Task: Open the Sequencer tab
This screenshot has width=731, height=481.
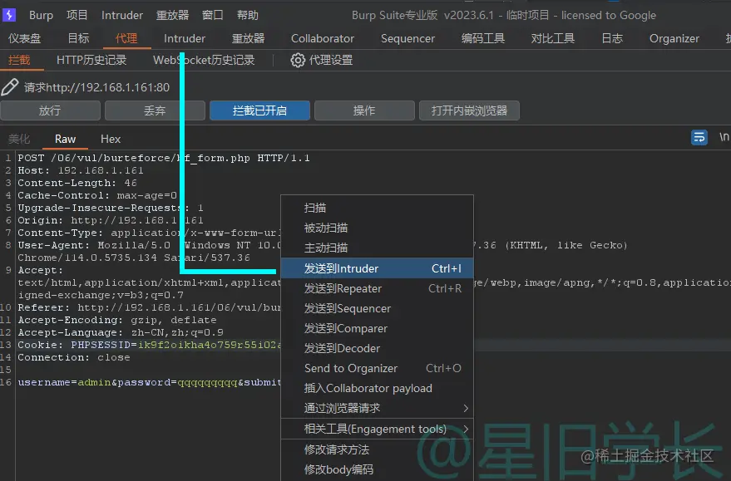Action: [407, 39]
